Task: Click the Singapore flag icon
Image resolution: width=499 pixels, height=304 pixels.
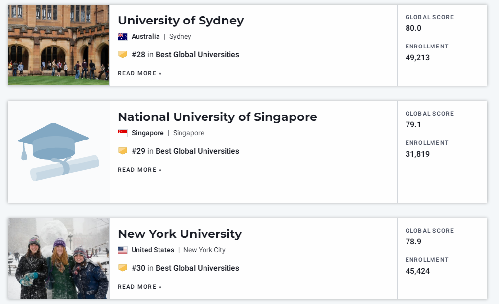Action: tap(122, 133)
